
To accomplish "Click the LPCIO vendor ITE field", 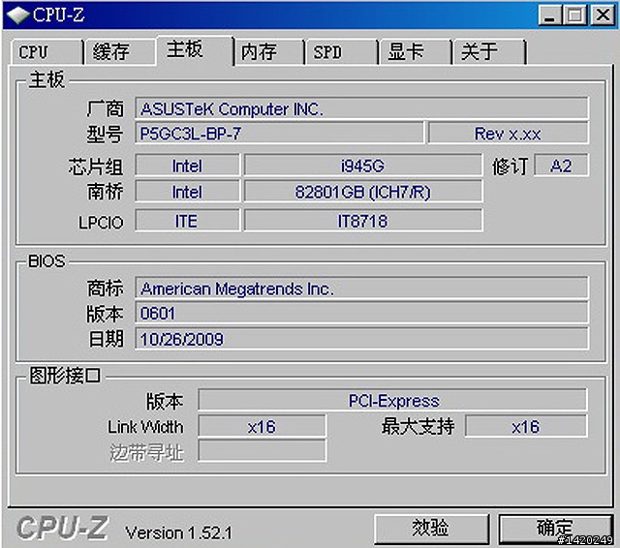I will pos(187,221).
